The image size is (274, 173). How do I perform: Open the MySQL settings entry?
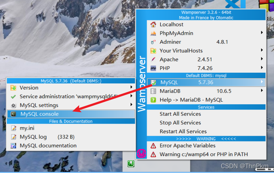(71, 105)
